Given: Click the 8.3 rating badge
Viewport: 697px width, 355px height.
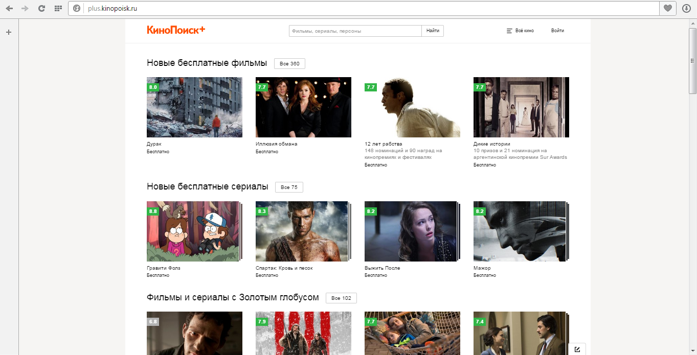Looking at the screenshot, I should 262,211.
